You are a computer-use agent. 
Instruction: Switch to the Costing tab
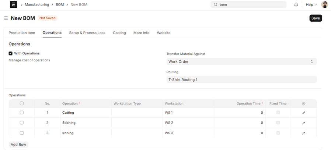pos(119,33)
